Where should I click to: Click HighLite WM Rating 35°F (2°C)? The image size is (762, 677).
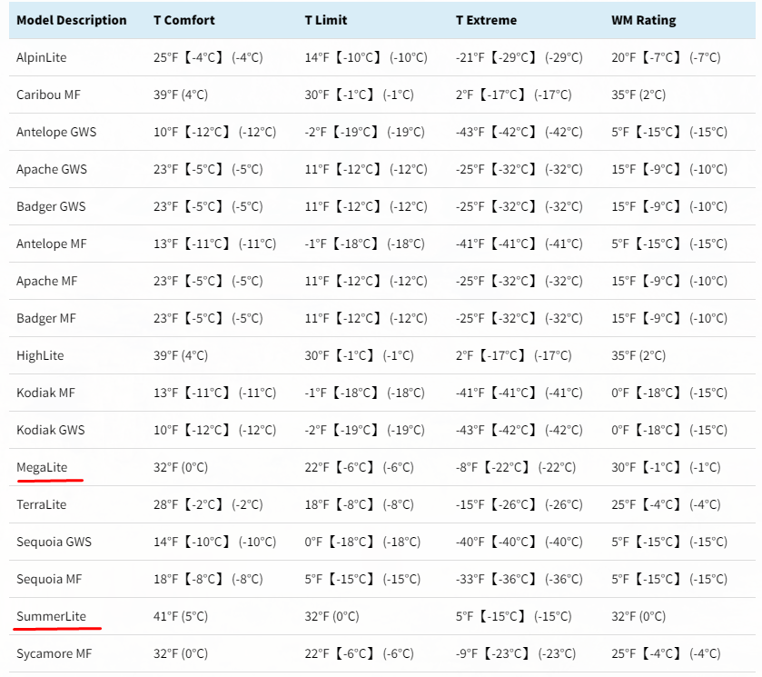(x=638, y=355)
